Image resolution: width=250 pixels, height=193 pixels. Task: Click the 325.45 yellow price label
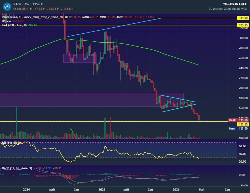tap(243, 25)
